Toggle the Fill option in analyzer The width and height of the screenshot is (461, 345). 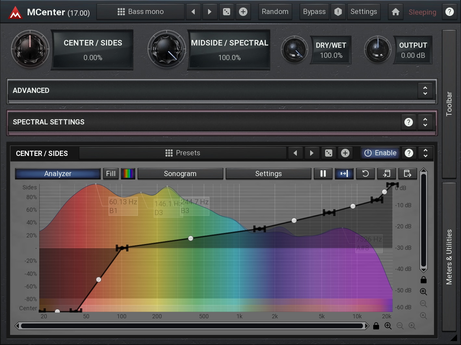[x=111, y=173]
